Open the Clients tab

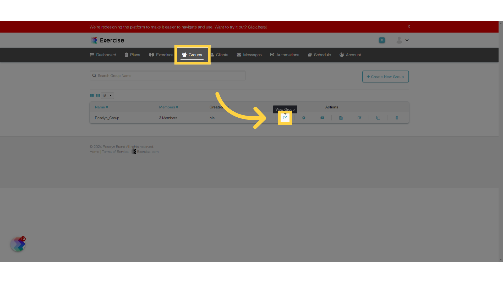[220, 55]
